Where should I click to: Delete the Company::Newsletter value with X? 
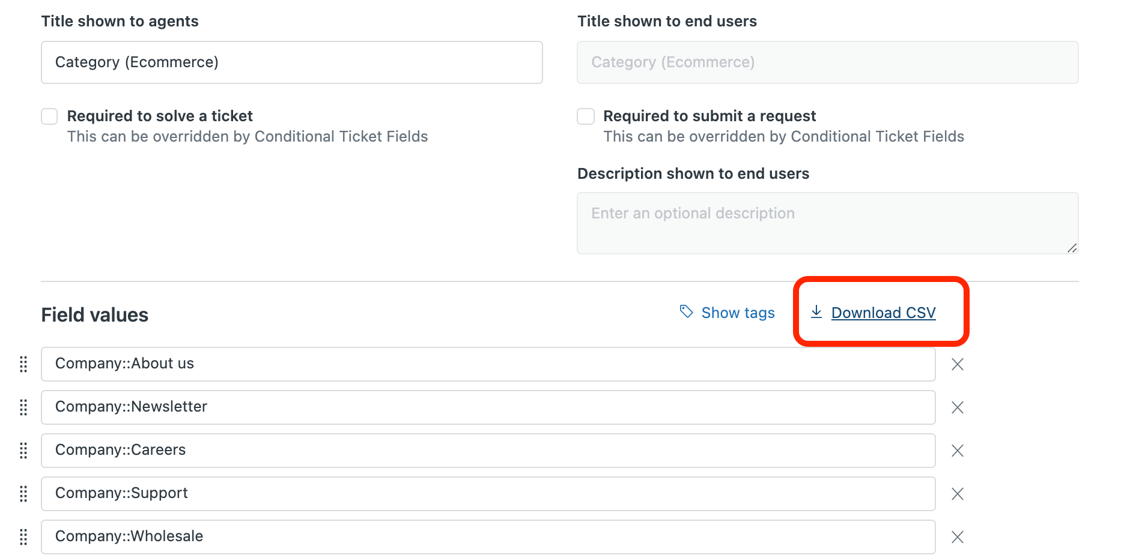(957, 407)
